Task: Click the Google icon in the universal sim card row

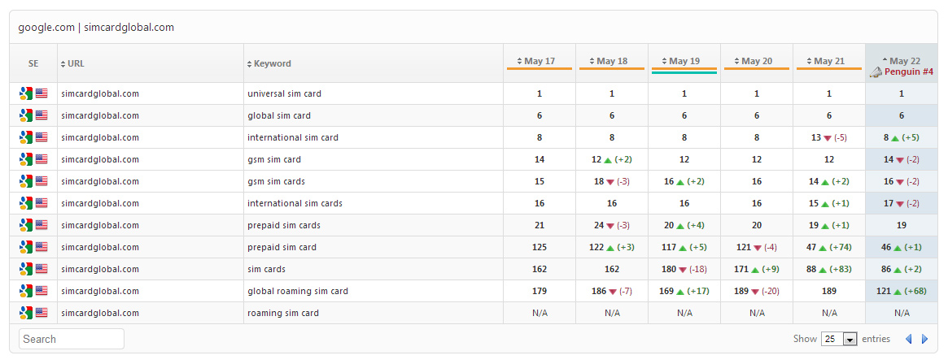Action: (x=25, y=93)
